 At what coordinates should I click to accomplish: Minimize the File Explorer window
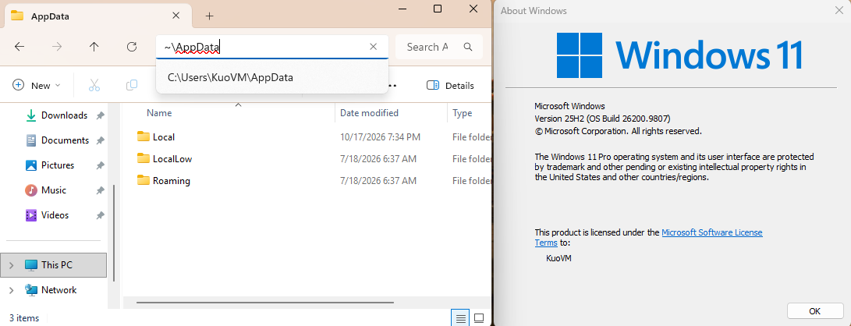point(402,9)
